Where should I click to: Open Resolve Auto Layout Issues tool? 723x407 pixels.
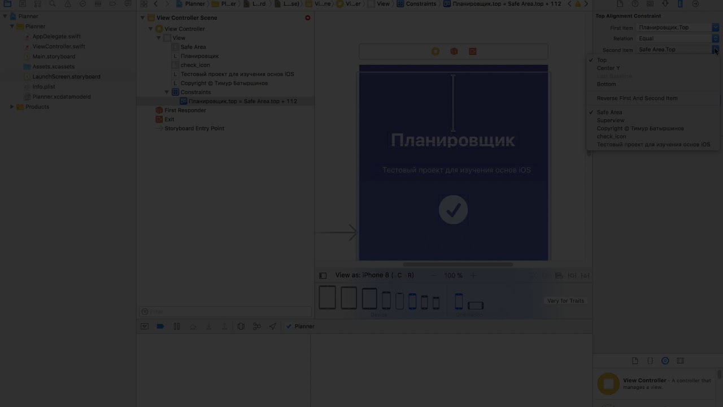tap(586, 275)
